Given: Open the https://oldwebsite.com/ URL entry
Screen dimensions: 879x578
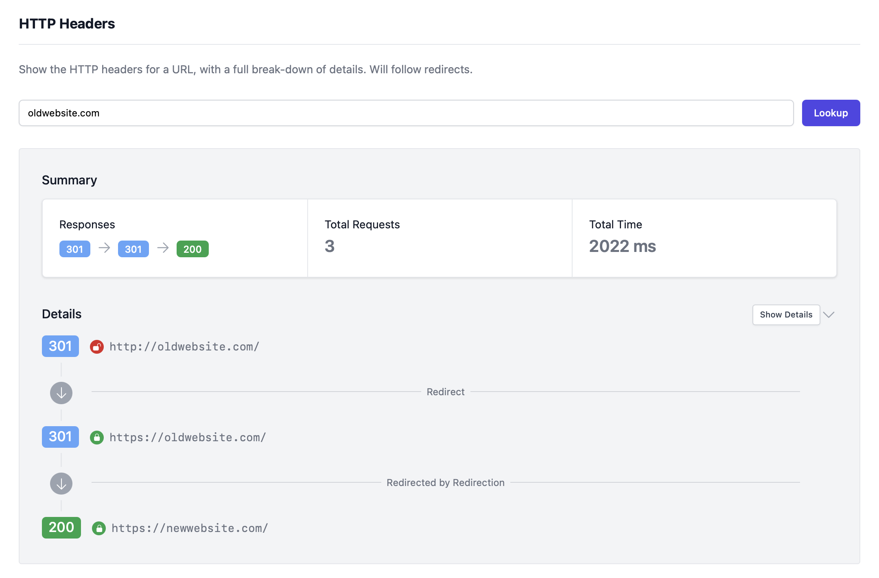Looking at the screenshot, I should tap(188, 438).
